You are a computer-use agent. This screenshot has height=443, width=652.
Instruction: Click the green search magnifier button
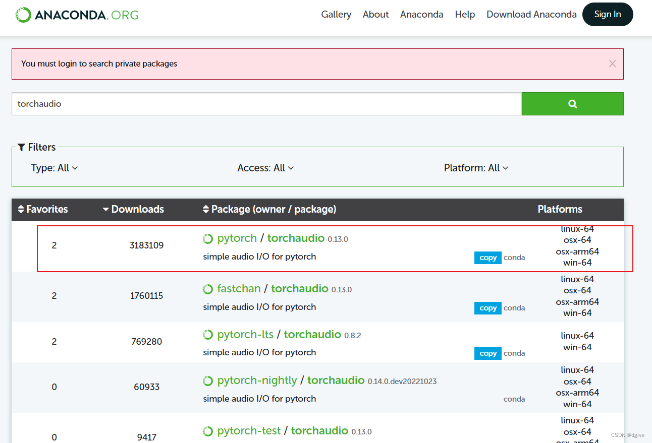572,104
